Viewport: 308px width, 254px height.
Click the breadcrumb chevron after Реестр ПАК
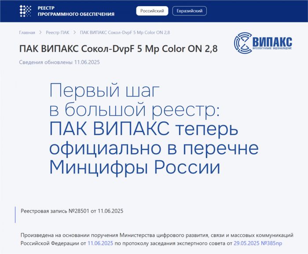(74, 33)
